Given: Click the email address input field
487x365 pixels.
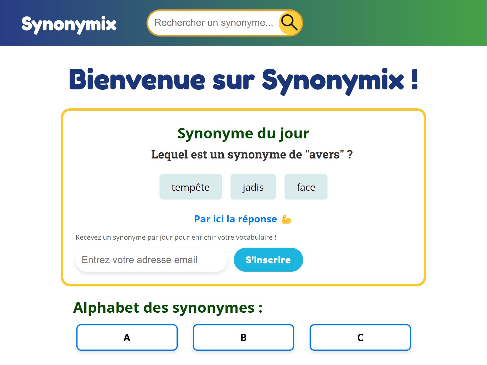Looking at the screenshot, I should tap(151, 259).
